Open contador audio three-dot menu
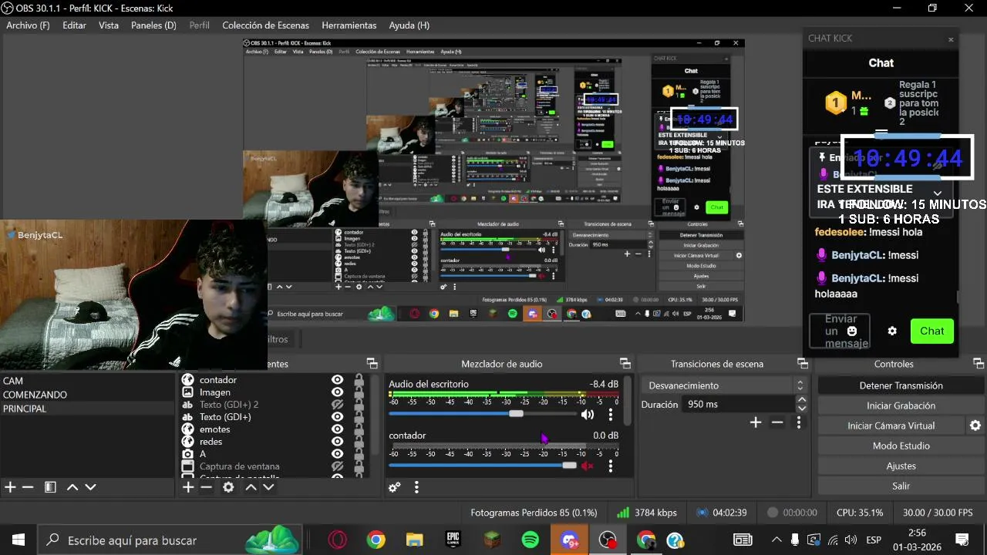Screen dimensions: 987x555 pyautogui.click(x=611, y=466)
